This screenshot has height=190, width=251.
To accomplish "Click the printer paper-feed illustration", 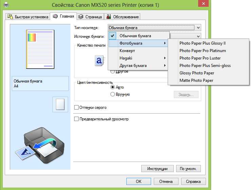I will [x=40, y=145].
